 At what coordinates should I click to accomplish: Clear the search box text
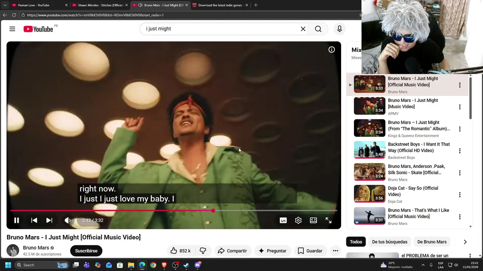(x=303, y=29)
